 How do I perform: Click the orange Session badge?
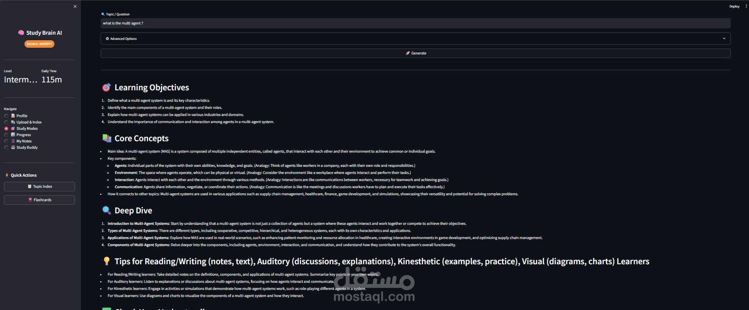coord(39,44)
